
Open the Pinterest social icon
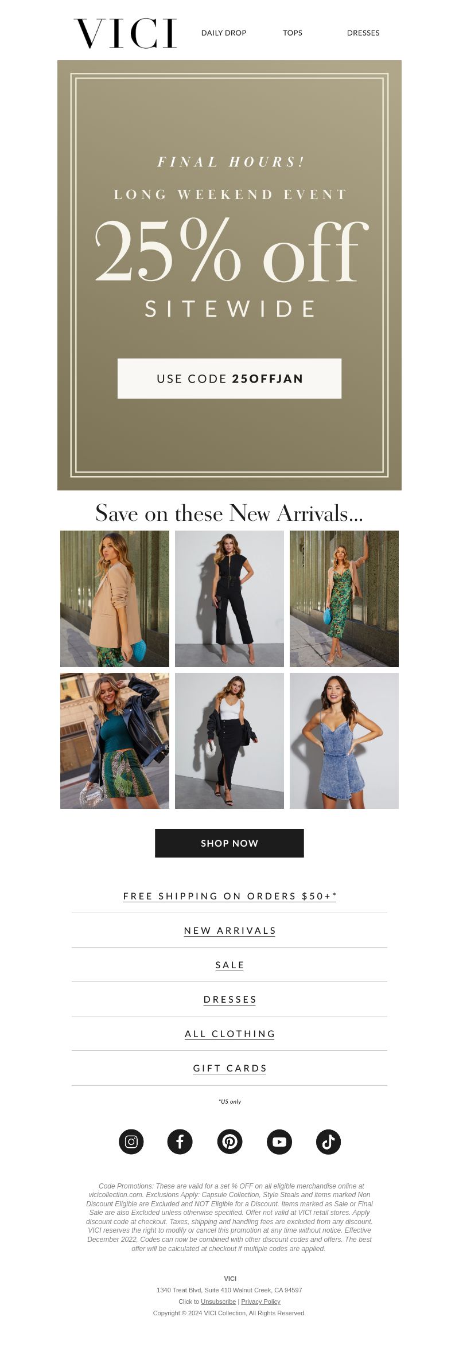coord(229,1141)
